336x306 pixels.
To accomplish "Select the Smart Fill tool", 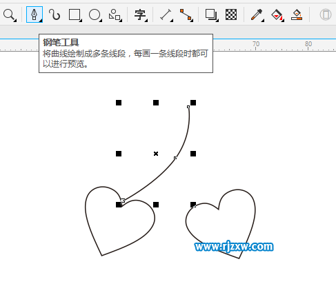I will tap(297, 14).
